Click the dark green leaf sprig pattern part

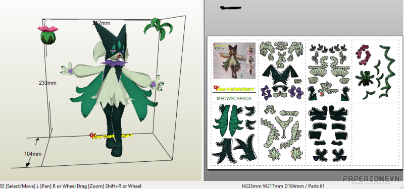[363, 78]
